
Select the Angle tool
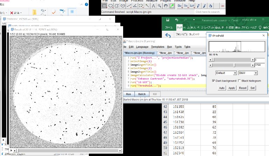135,6
